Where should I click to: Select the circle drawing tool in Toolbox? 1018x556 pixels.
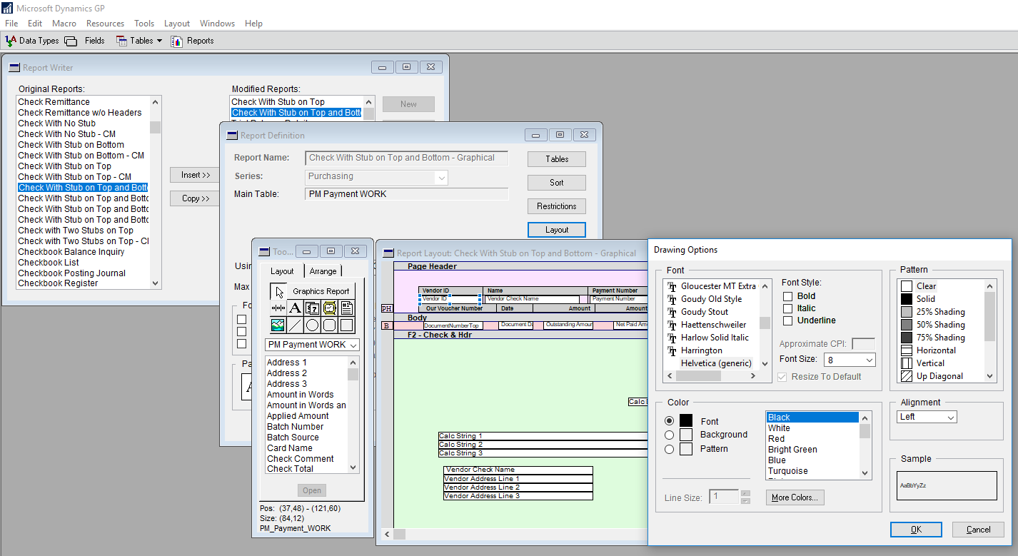point(313,325)
